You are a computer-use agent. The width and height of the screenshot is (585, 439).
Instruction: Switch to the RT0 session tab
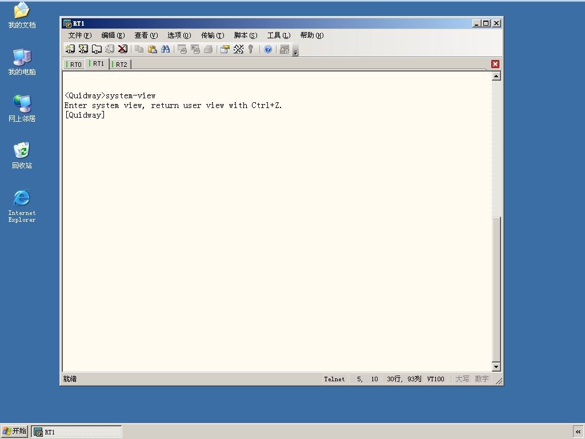tap(75, 65)
